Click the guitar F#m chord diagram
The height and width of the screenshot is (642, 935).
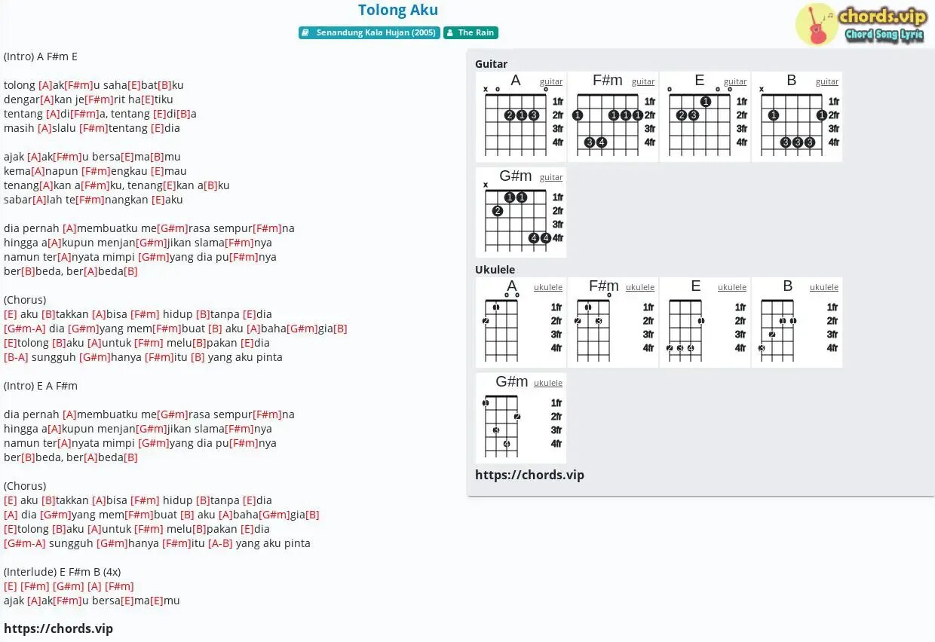tap(613, 117)
